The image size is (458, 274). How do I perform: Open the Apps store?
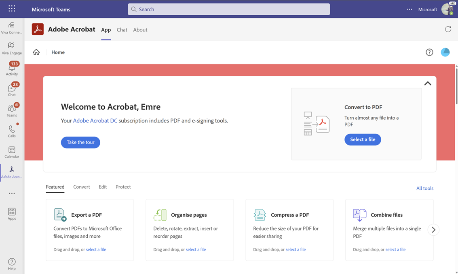pyautogui.click(x=12, y=214)
